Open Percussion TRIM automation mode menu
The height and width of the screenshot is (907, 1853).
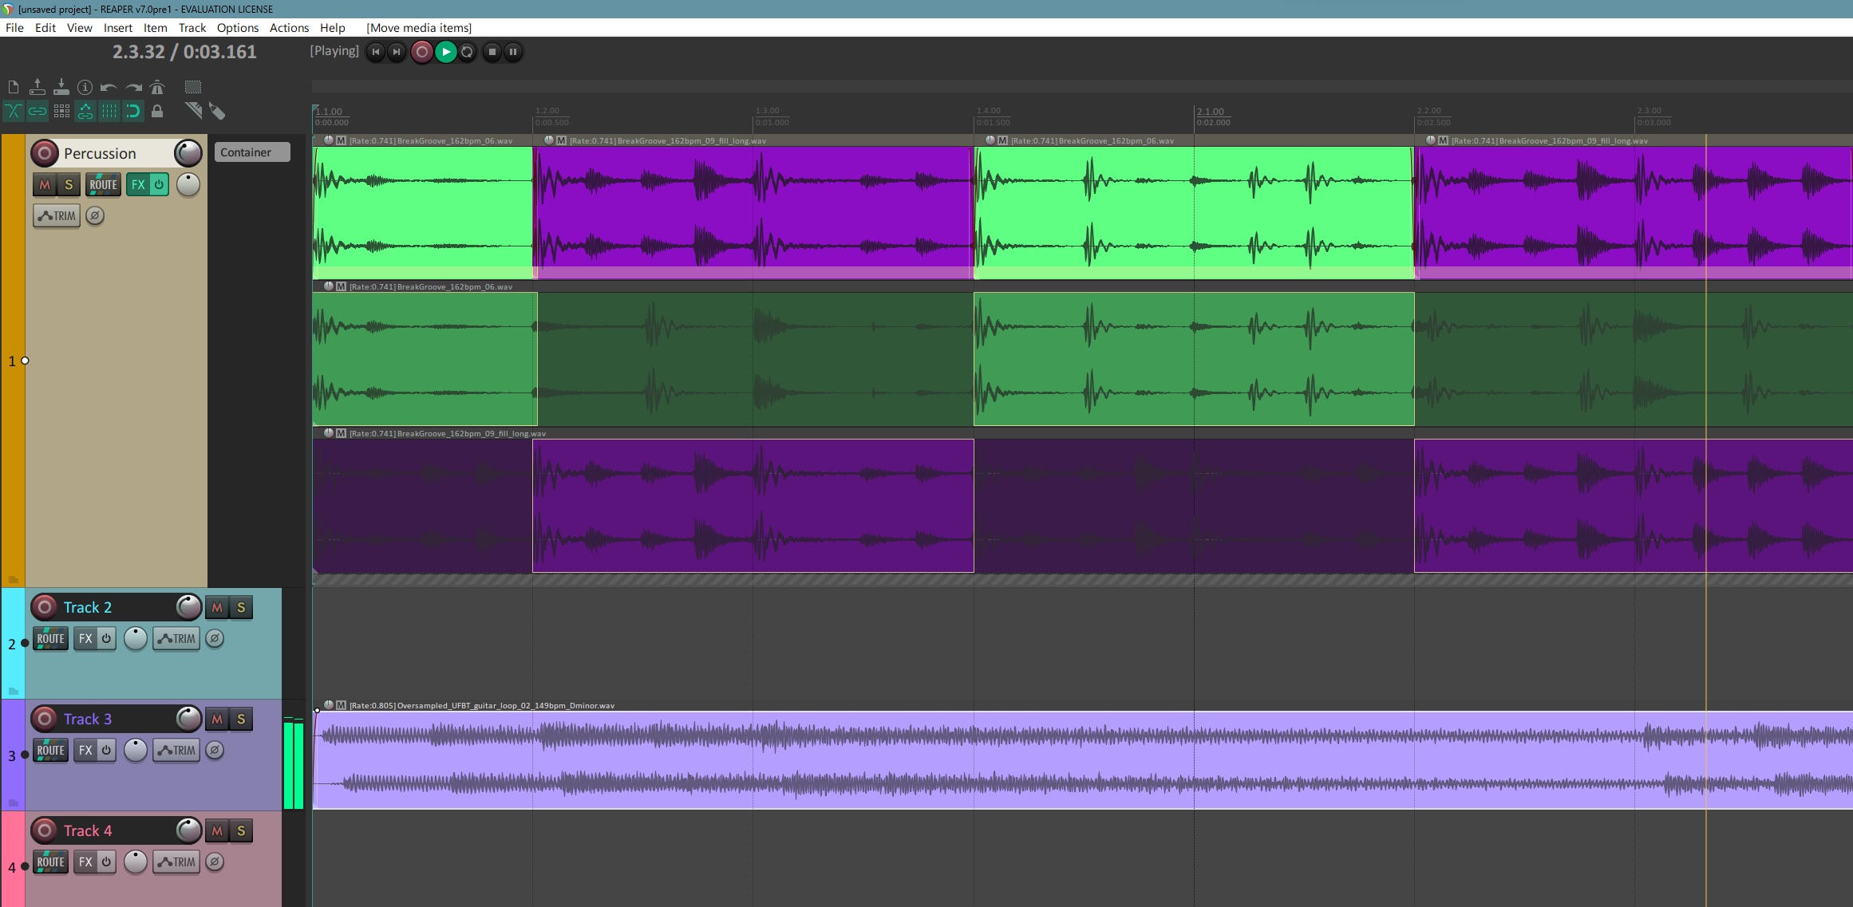pyautogui.click(x=57, y=216)
